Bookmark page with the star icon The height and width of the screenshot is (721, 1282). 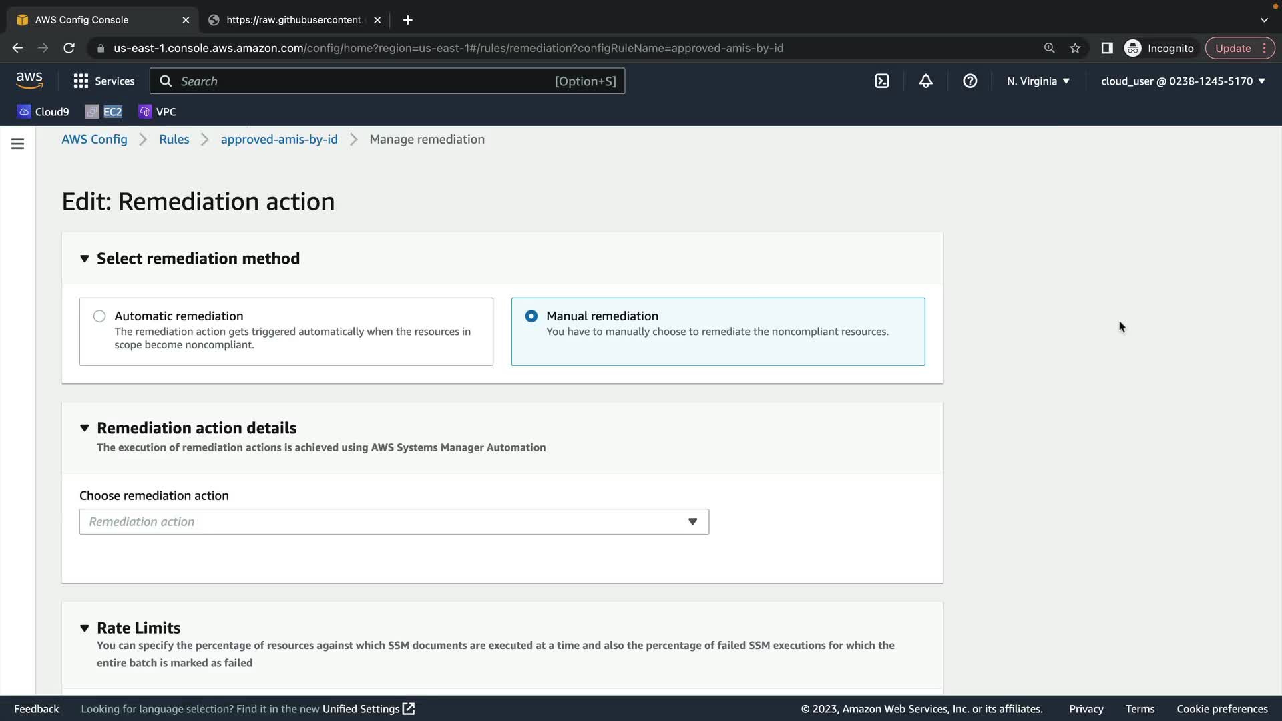click(x=1075, y=48)
